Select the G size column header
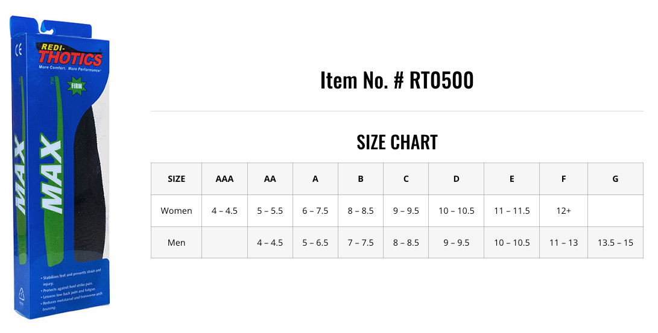The height and width of the screenshot is (333, 658). [615, 179]
